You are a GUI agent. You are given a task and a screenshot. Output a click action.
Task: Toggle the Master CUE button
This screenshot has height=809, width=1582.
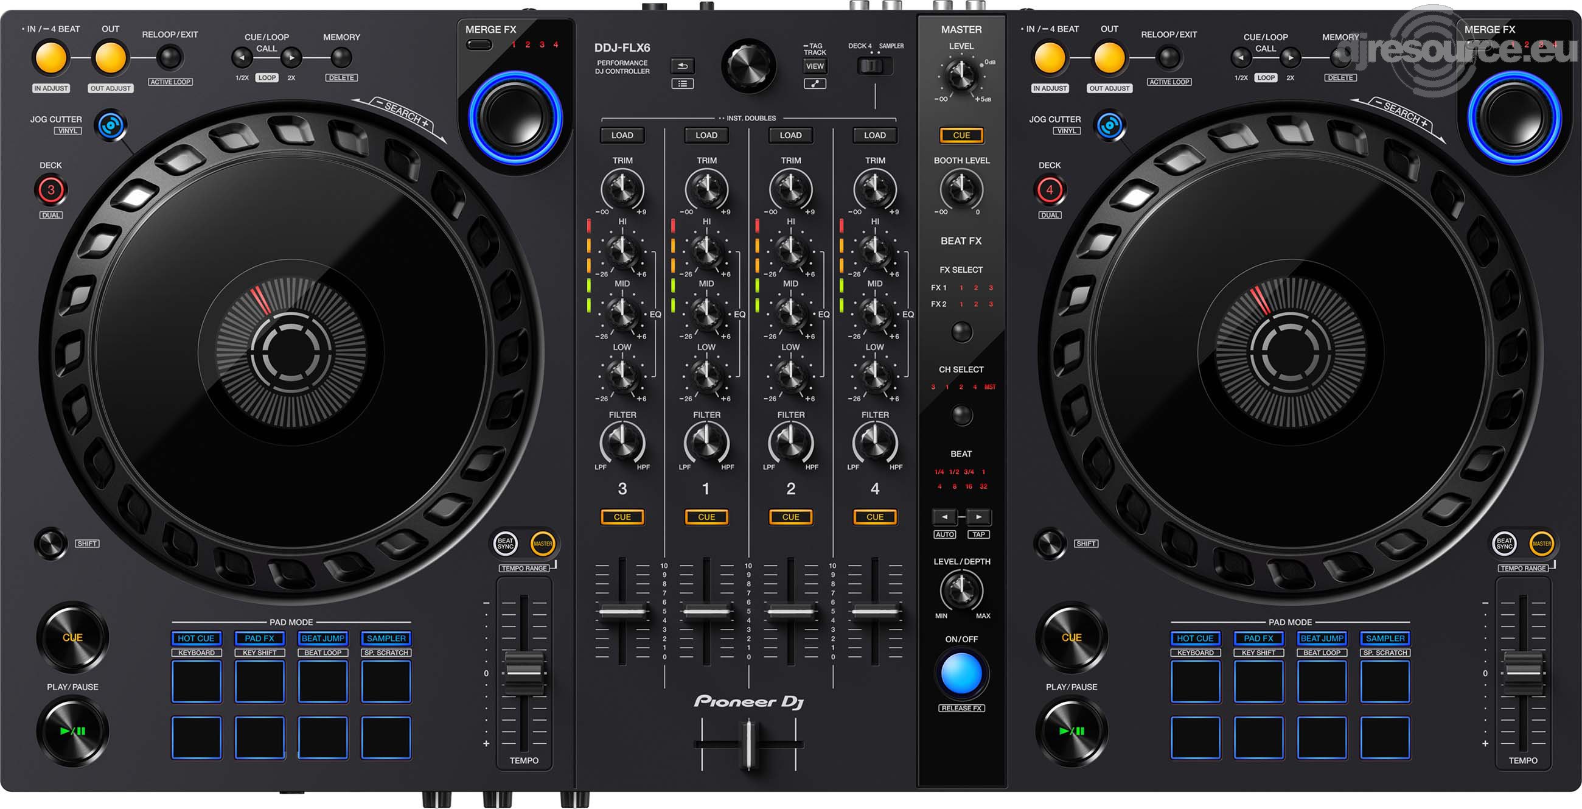coord(961,135)
